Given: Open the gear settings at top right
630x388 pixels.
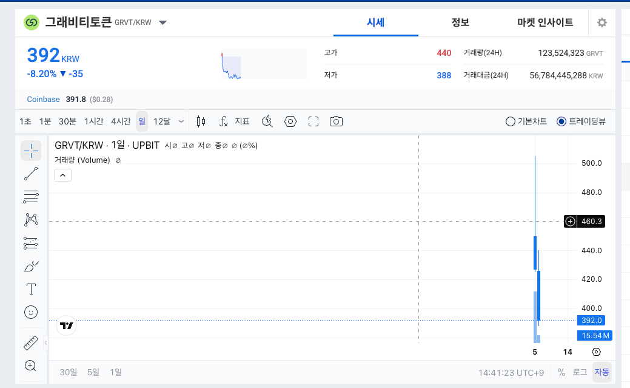Looking at the screenshot, I should tap(602, 22).
